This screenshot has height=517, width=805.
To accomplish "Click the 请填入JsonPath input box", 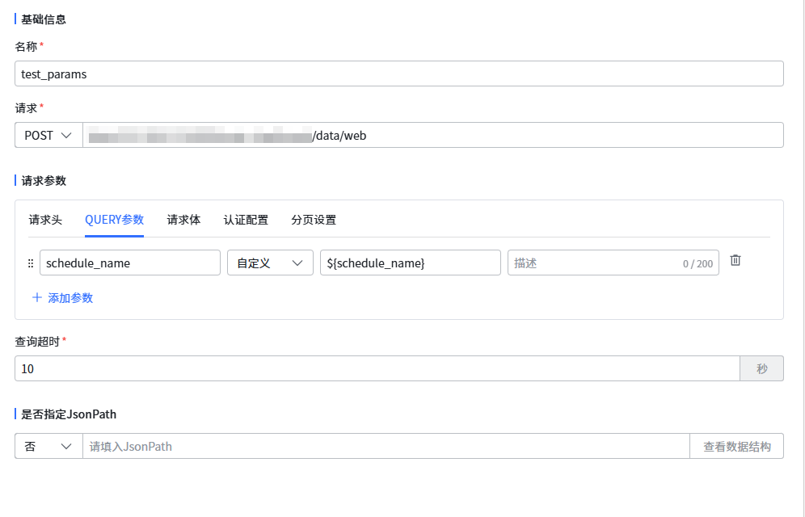I will 386,446.
